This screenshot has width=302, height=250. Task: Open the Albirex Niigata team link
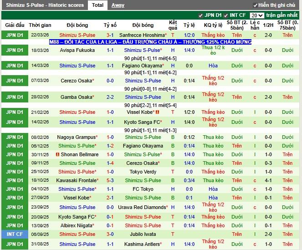[76, 225]
